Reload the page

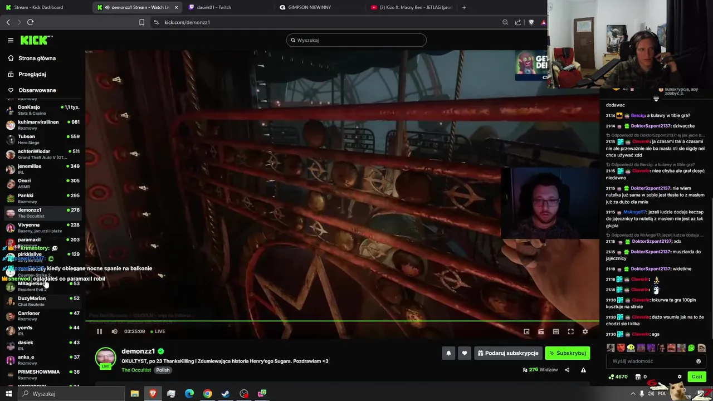click(30, 22)
